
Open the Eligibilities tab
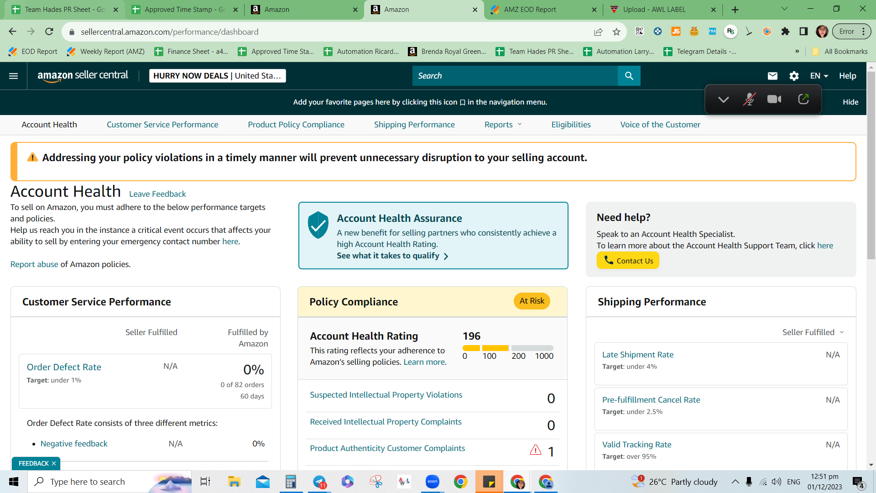[571, 125]
